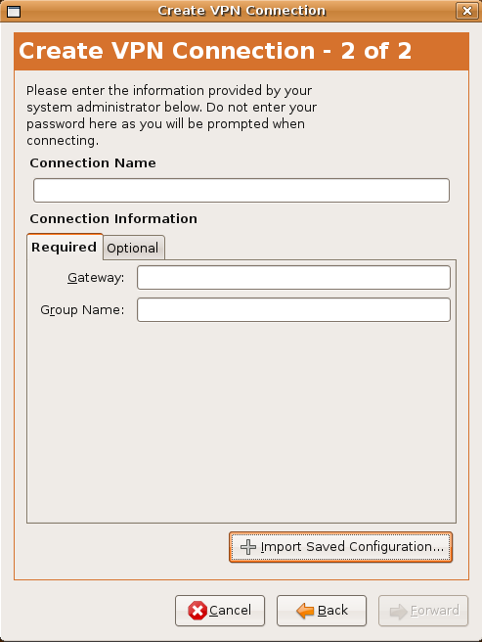Click the red X icon on Cancel
This screenshot has height=642, width=482.
[x=197, y=611]
